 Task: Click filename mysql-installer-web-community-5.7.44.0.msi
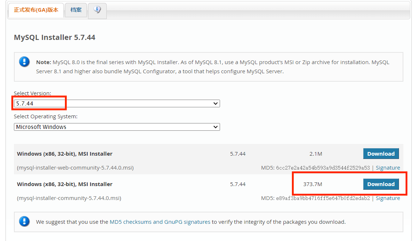[x=75, y=168]
